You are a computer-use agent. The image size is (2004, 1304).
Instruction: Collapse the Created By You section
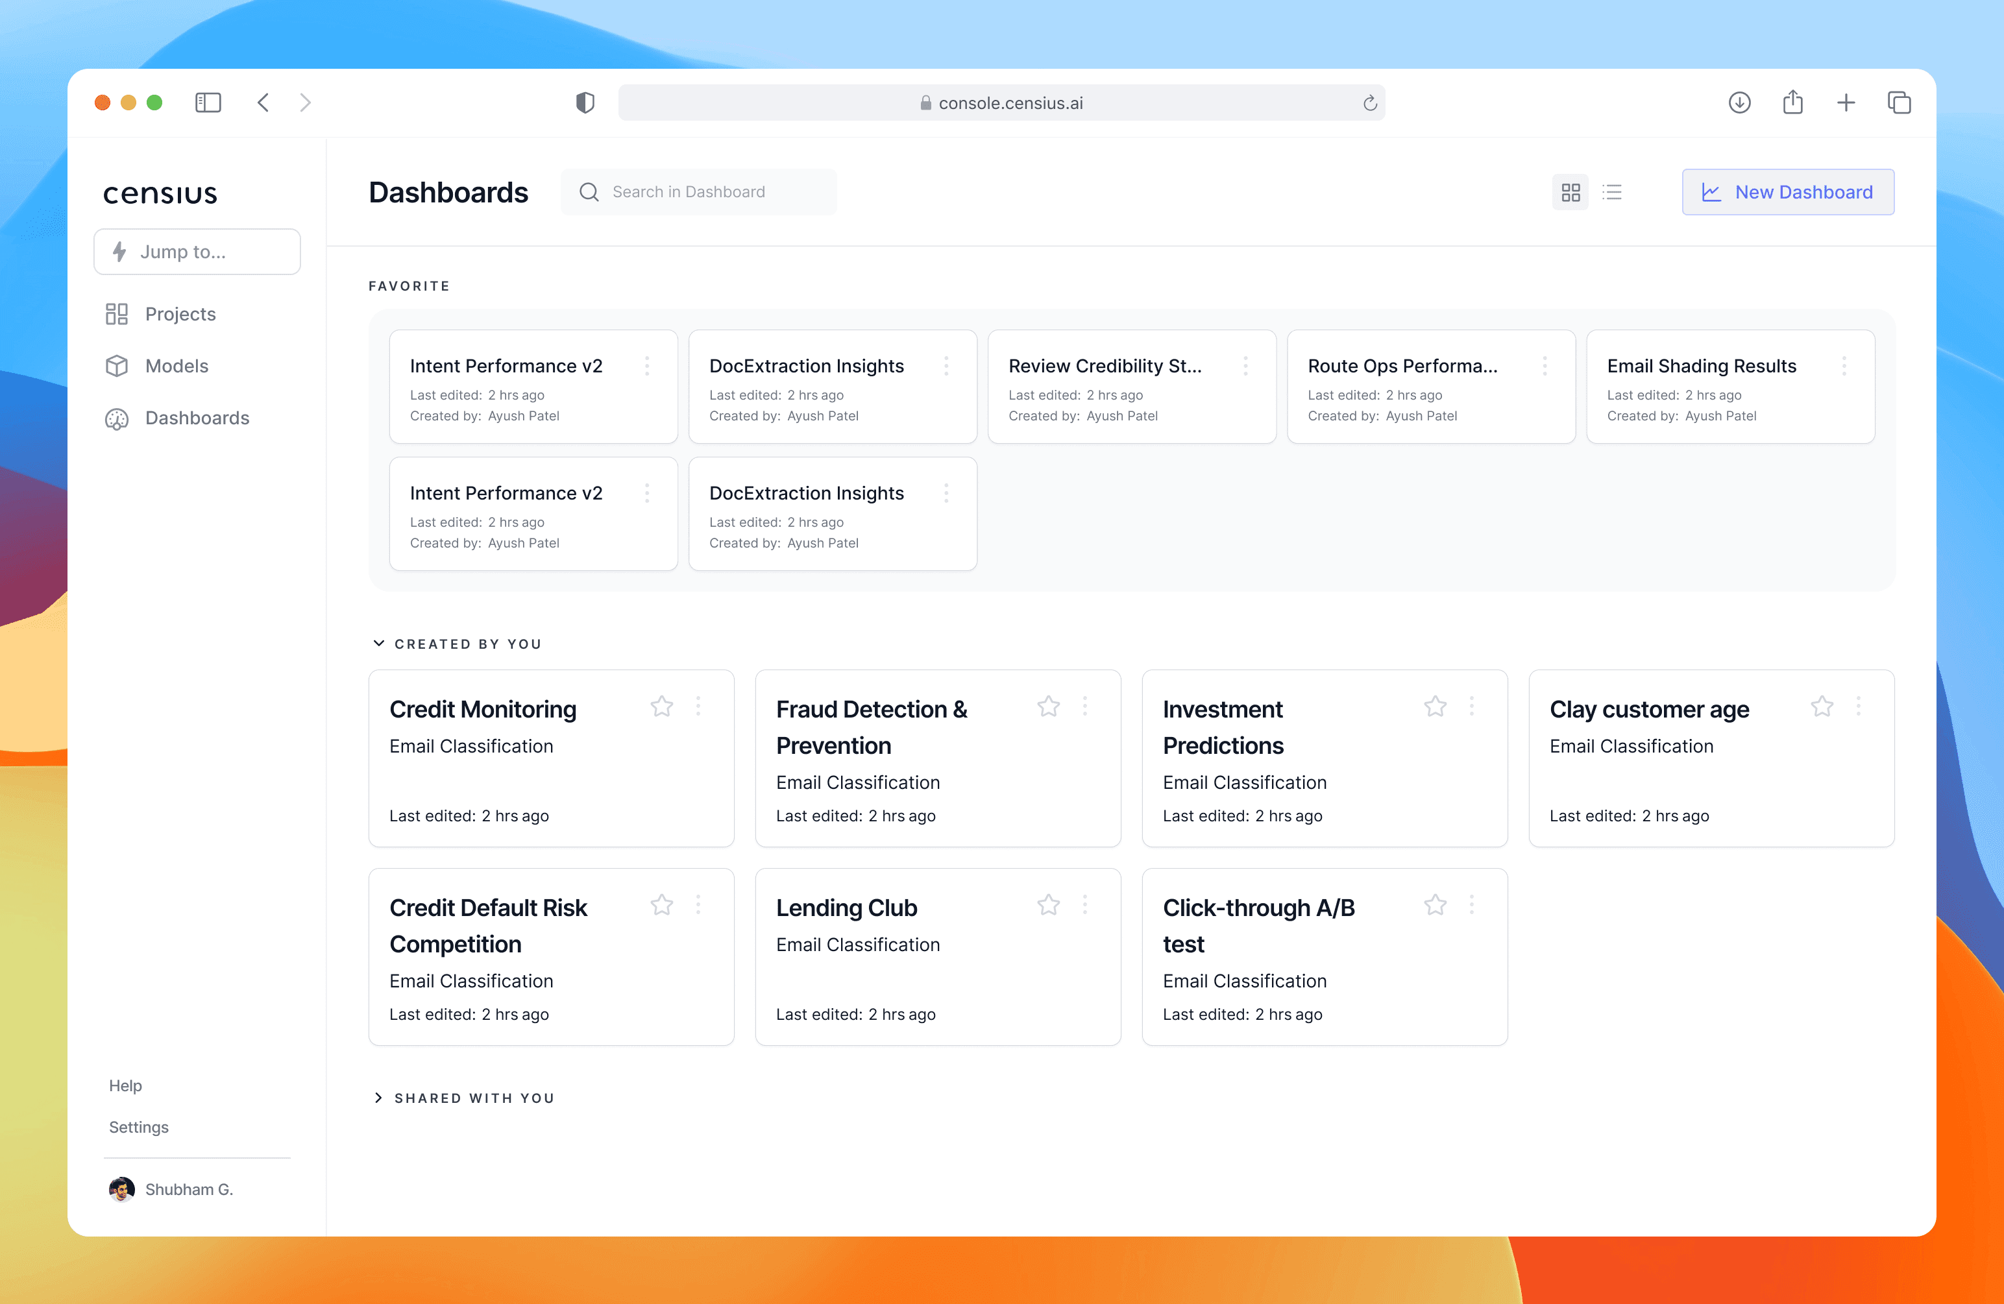pyautogui.click(x=379, y=643)
